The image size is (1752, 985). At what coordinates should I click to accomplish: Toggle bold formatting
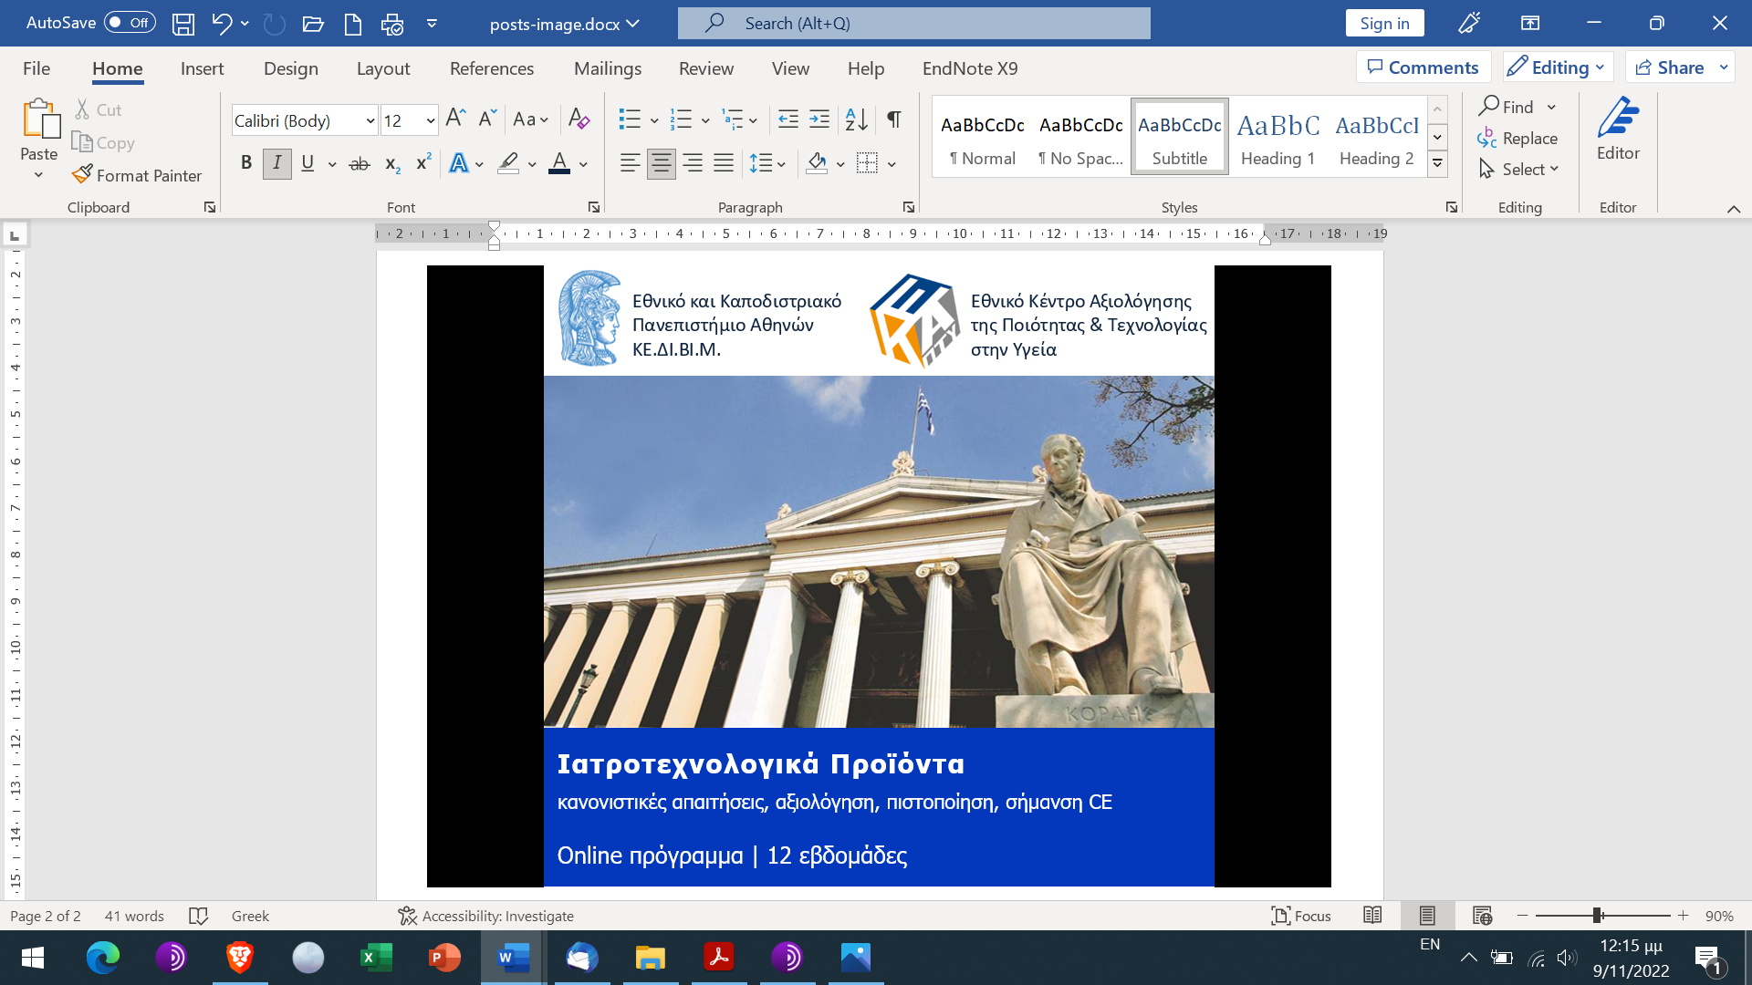[x=246, y=164]
